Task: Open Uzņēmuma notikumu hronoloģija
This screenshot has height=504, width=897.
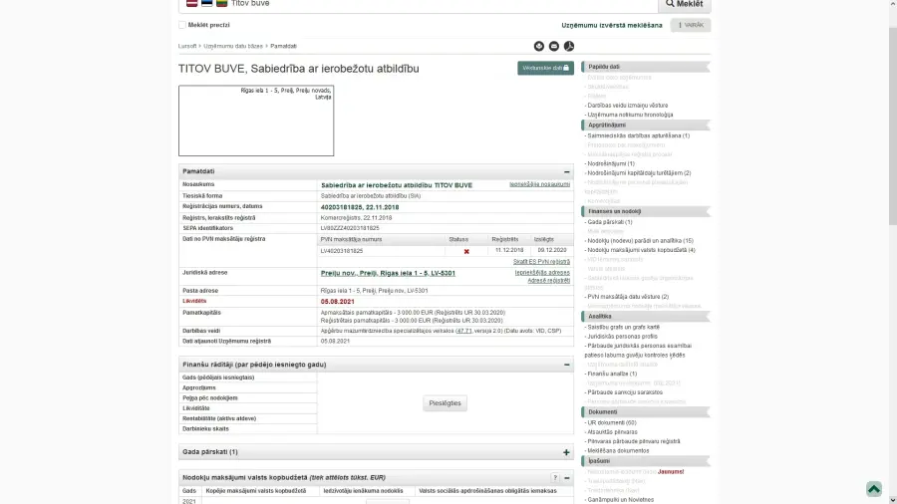Action: [x=630, y=115]
